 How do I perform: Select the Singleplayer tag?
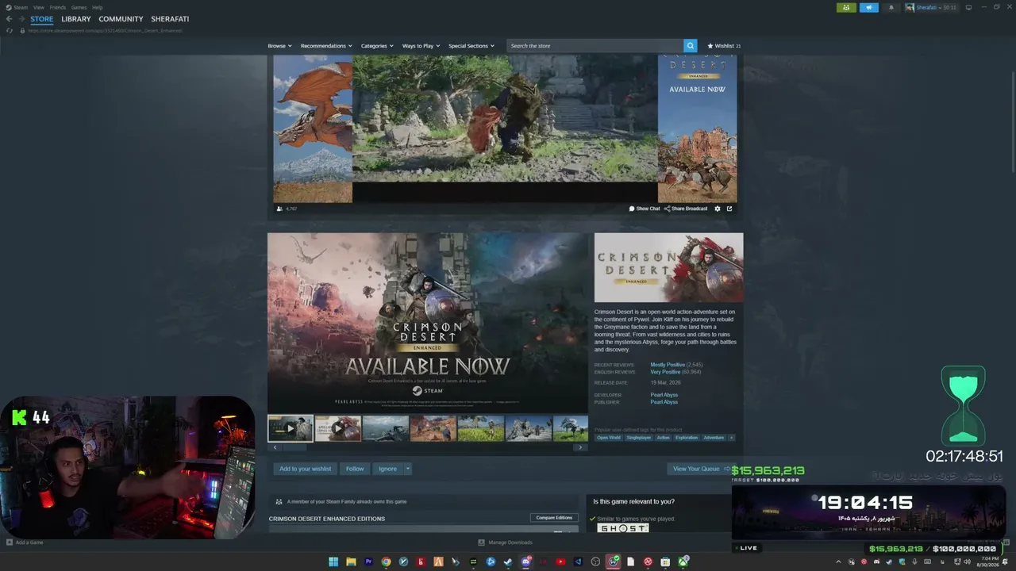(638, 438)
